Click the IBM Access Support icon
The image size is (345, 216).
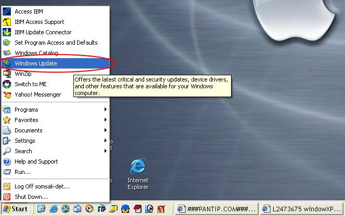point(7,22)
